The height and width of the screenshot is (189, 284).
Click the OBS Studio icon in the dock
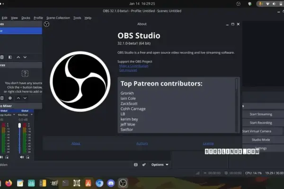click(x=123, y=183)
